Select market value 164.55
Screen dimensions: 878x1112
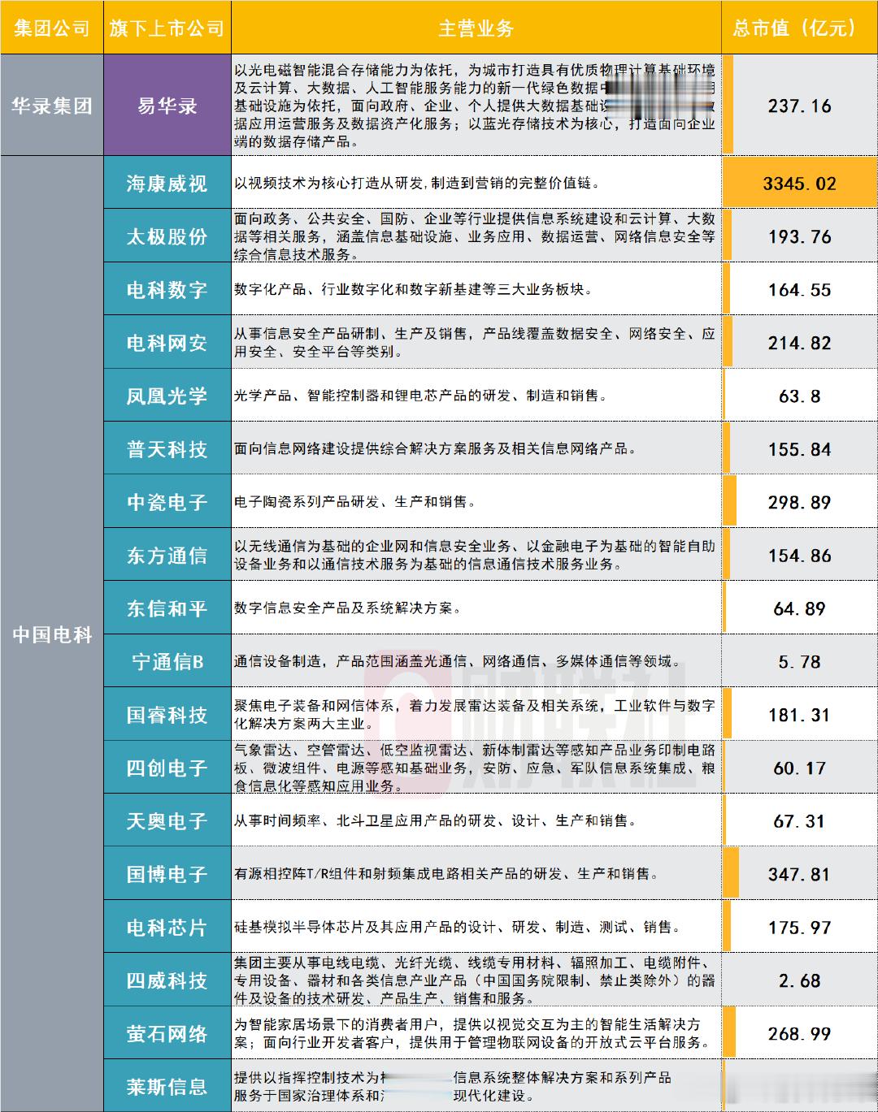(800, 290)
